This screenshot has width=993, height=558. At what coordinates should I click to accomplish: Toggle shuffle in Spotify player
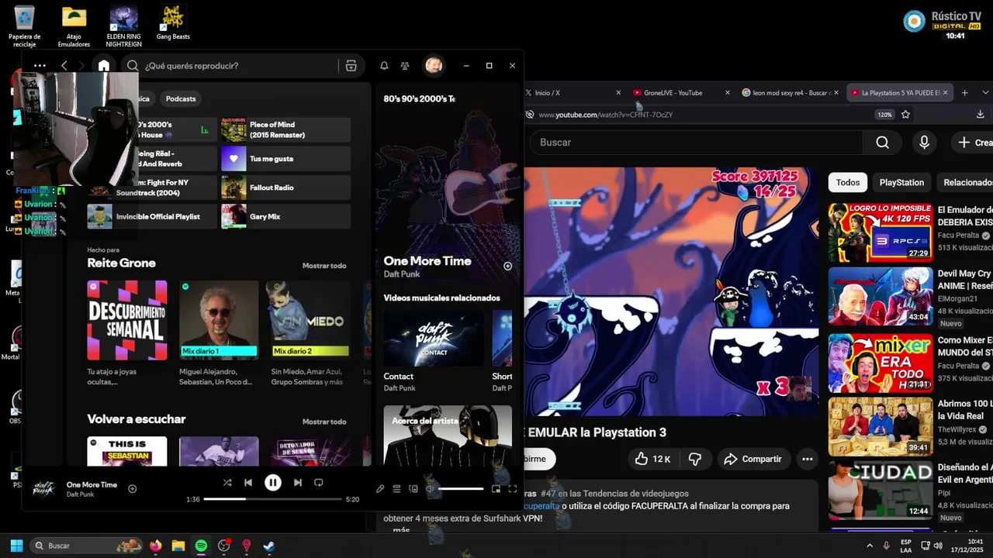227,482
